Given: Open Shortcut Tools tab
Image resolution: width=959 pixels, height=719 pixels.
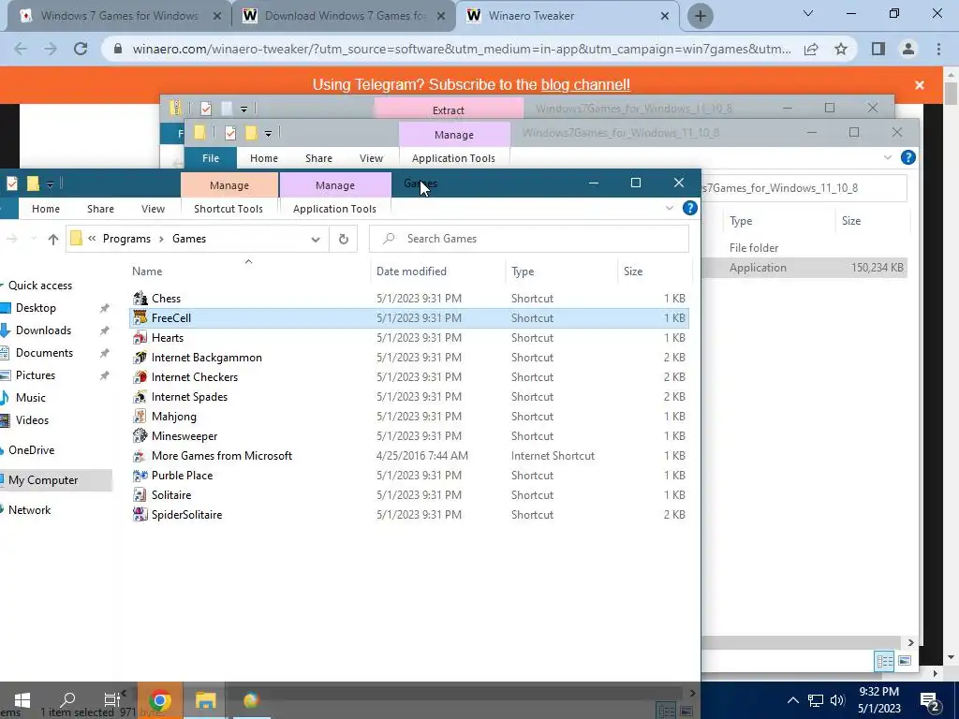Looking at the screenshot, I should point(229,209).
